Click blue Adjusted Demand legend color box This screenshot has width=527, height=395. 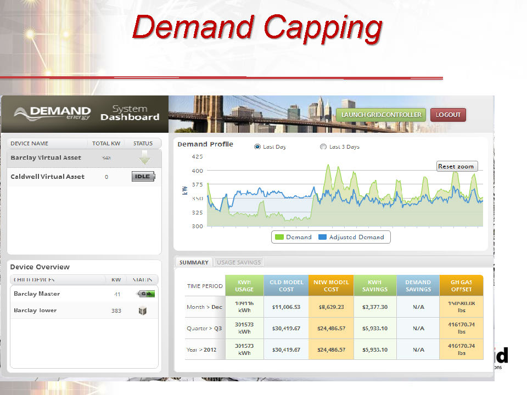[x=322, y=237]
